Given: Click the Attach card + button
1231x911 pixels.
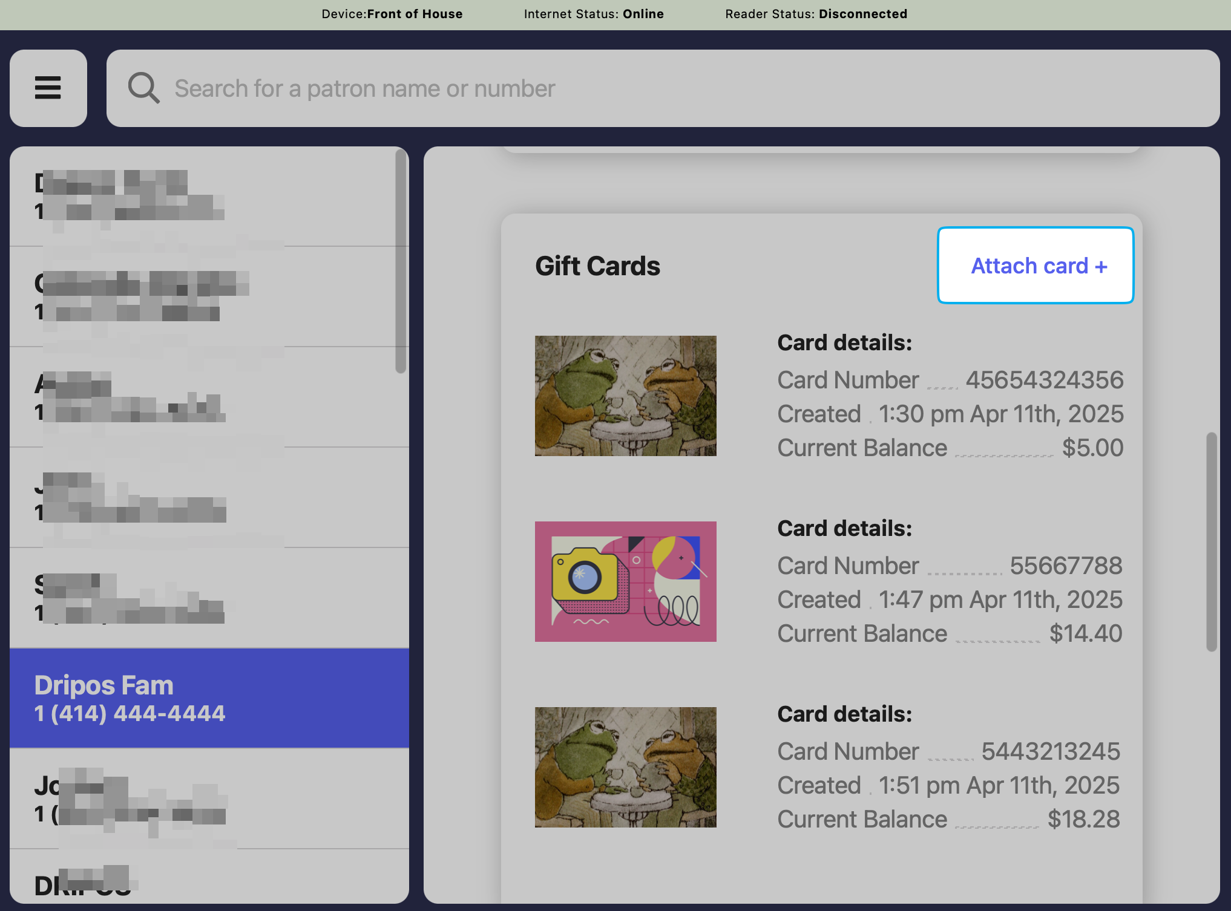Looking at the screenshot, I should point(1035,266).
